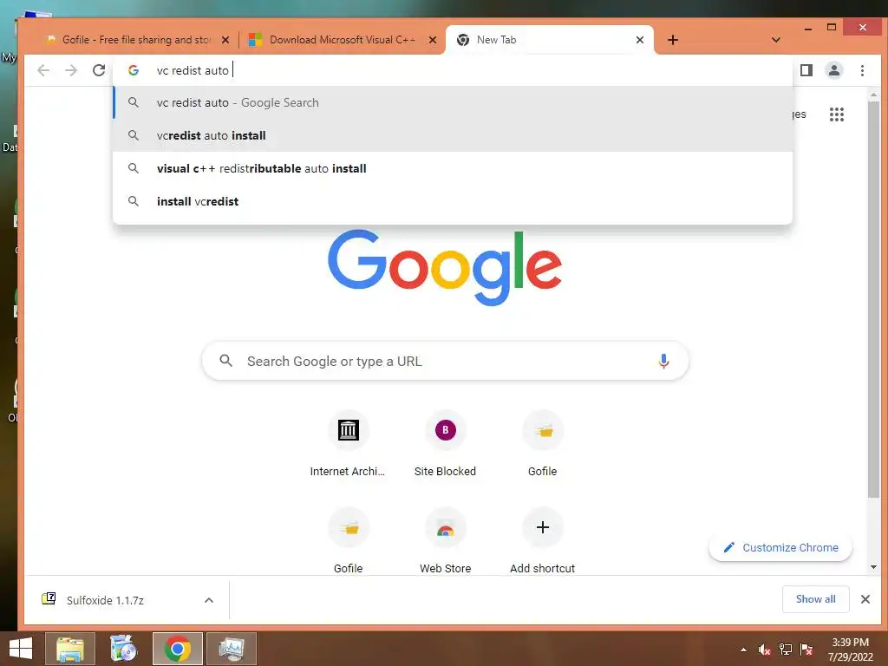This screenshot has height=666, width=888.
Task: Switch to the Gofile file sharing tab
Action: tap(135, 40)
